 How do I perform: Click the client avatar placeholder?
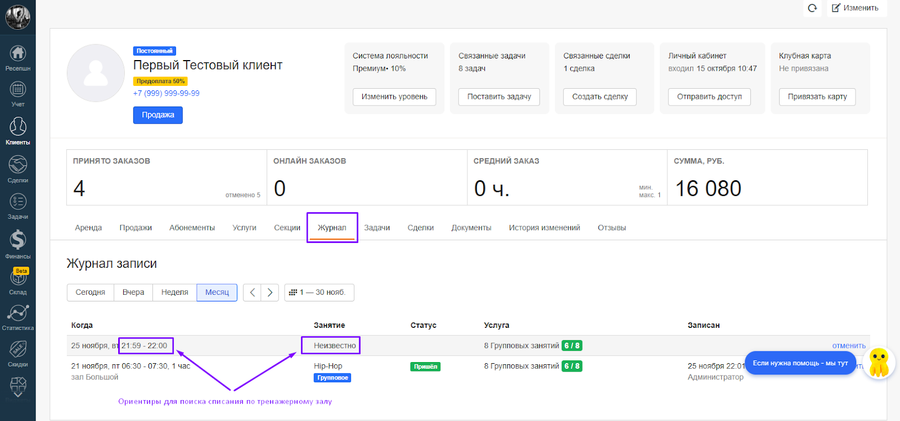click(x=96, y=73)
